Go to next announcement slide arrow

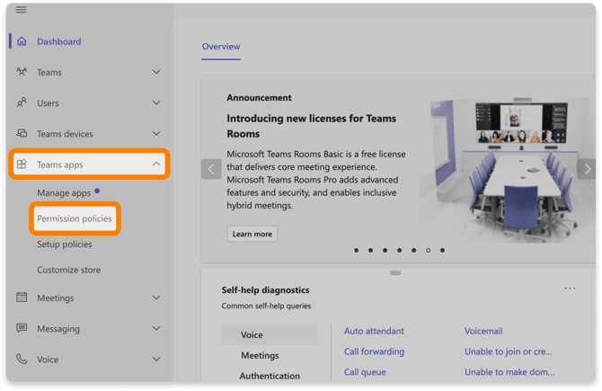[x=587, y=169]
